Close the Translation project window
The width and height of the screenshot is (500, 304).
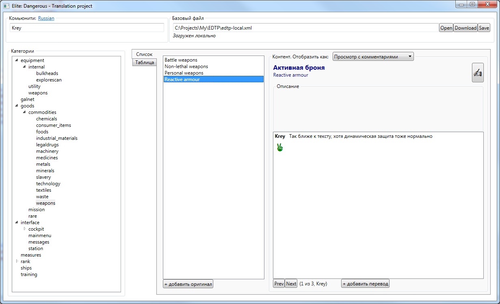(487, 4)
